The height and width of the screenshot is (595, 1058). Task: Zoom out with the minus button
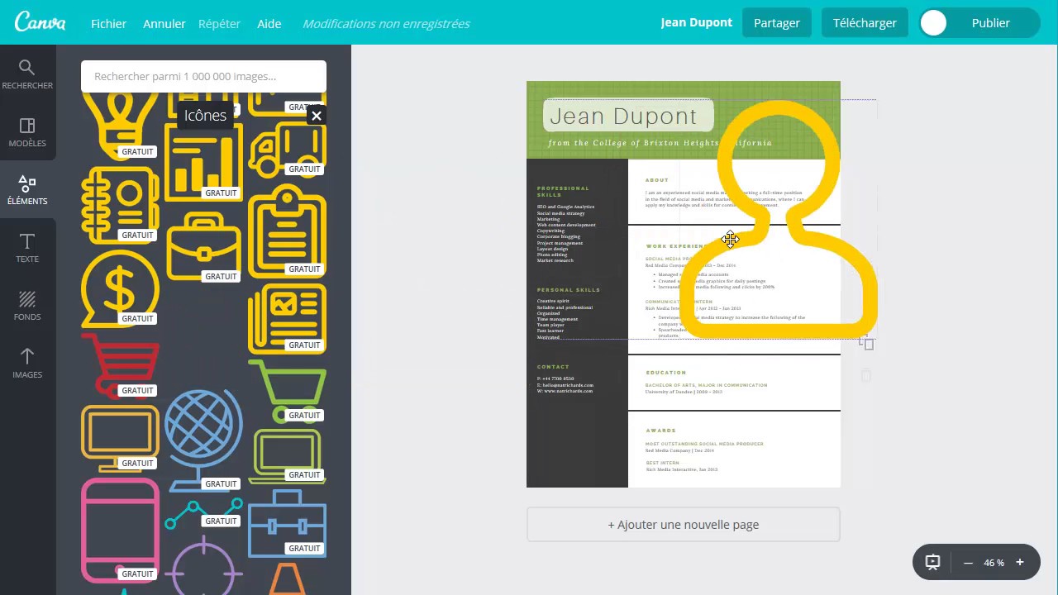point(968,563)
